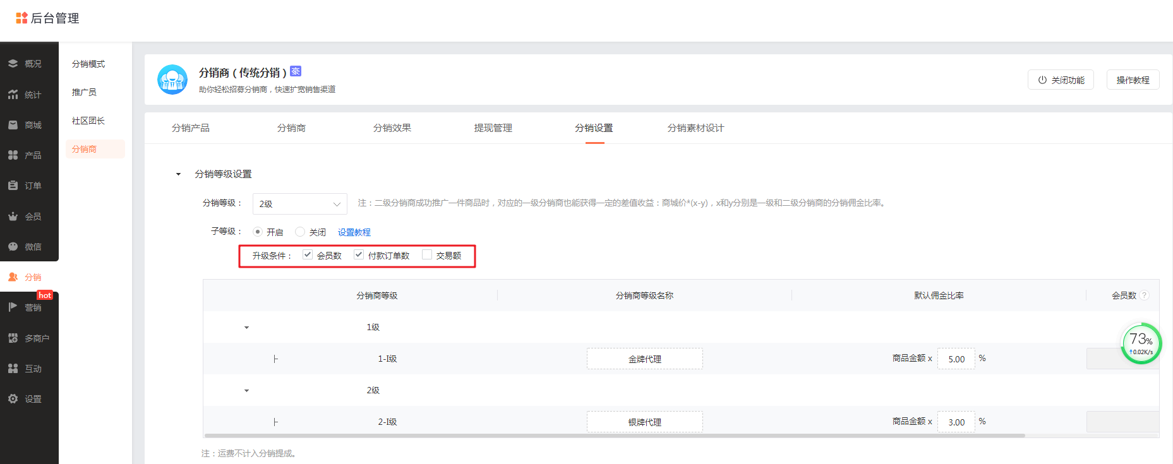
Task: Click the 金牌代理 level name field
Action: 644,359
